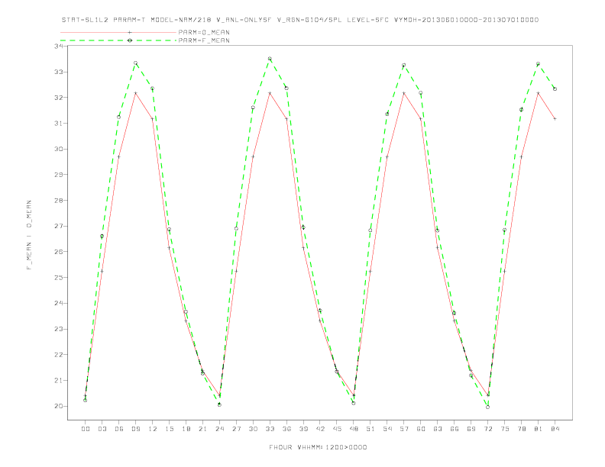Image resolution: width=605 pixels, height=467 pixels.
Task: Click the green dashed F_MEAN legend line sample
Action: [x=118, y=40]
